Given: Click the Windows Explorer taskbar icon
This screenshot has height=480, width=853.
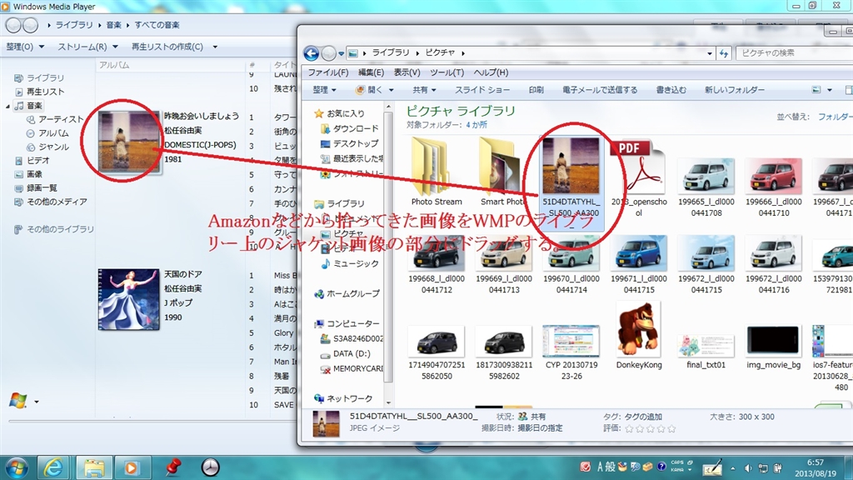Looking at the screenshot, I should 93,467.
